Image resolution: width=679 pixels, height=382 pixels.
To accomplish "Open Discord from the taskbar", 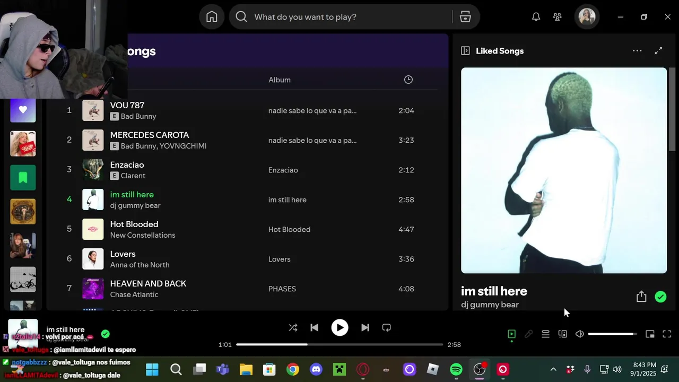I will [x=316, y=369].
